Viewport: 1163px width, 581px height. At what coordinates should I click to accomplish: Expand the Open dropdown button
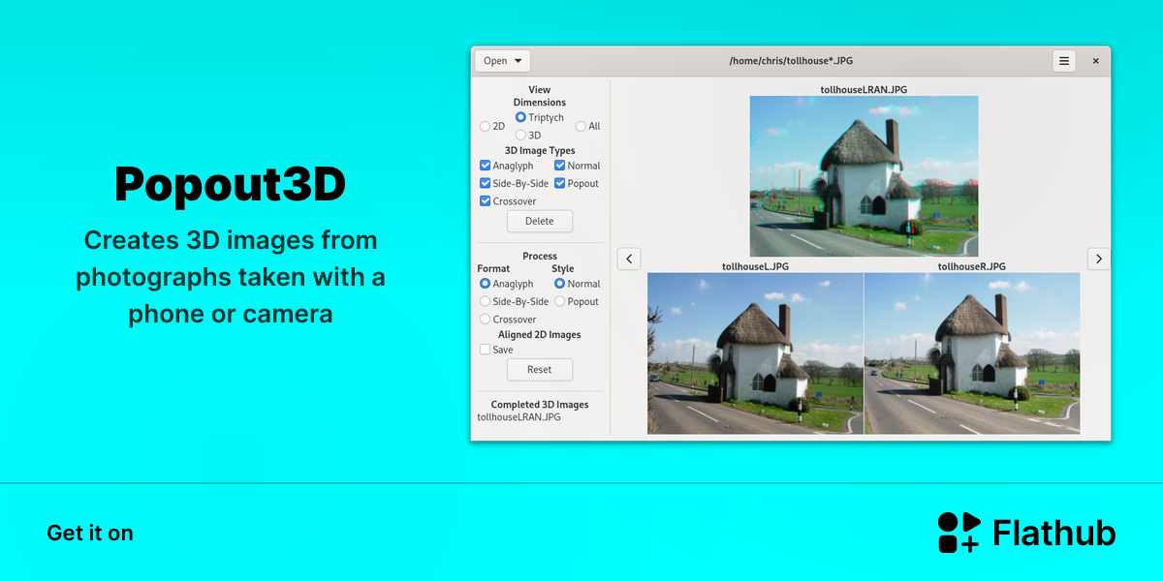coord(502,61)
